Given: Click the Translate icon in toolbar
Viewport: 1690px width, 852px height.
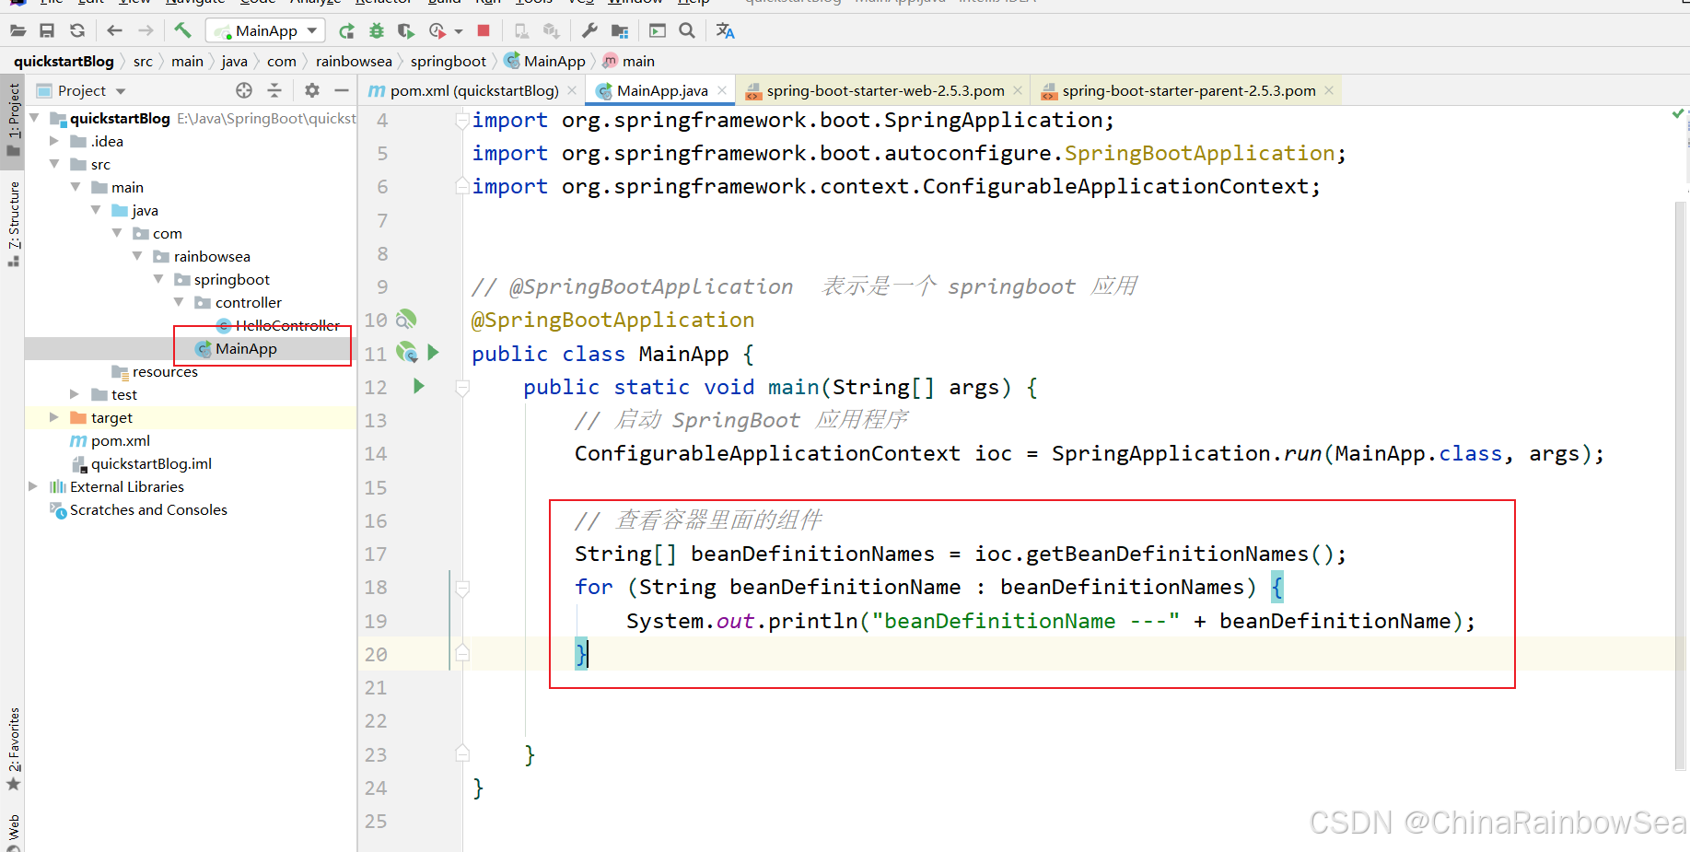Looking at the screenshot, I should (726, 30).
